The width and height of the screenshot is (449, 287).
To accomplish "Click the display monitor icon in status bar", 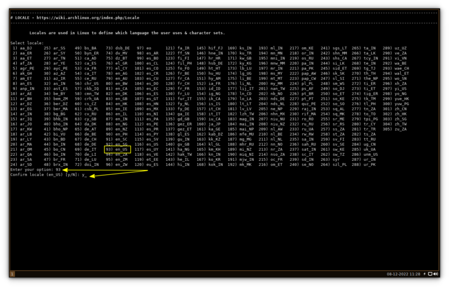I will tap(430, 274).
